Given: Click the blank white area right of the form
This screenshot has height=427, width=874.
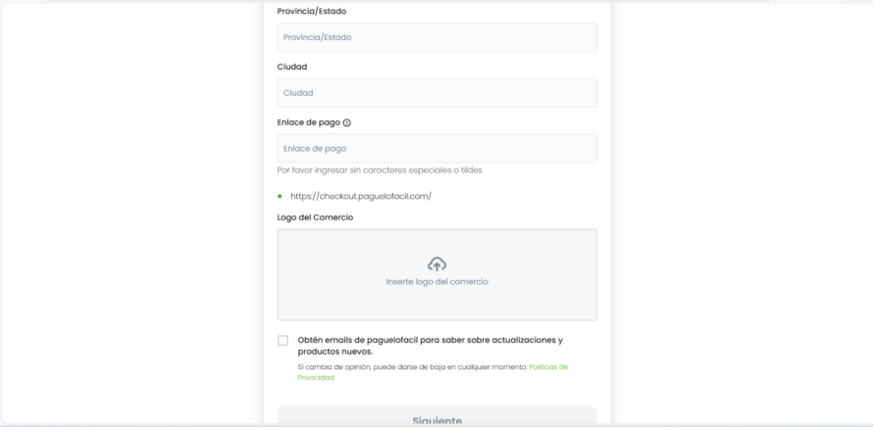Looking at the screenshot, I should tap(745, 215).
